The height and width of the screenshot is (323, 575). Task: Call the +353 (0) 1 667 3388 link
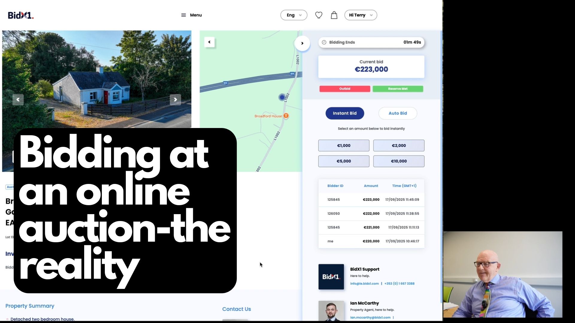pyautogui.click(x=400, y=284)
